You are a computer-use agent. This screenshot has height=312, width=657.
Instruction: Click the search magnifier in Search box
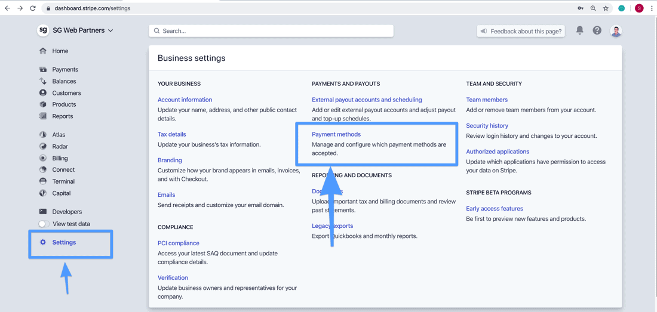point(156,31)
